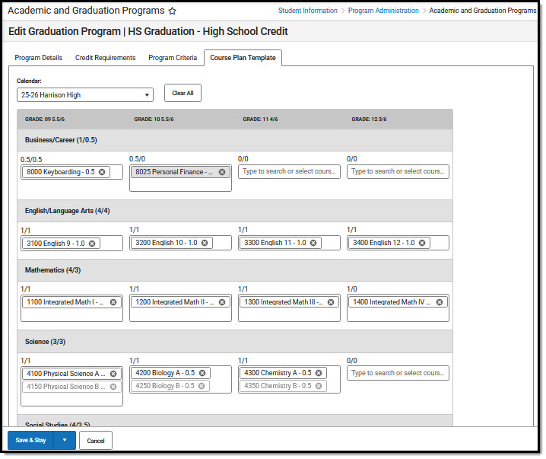Click the Clear All button
The height and width of the screenshot is (459, 546).
coord(183,93)
